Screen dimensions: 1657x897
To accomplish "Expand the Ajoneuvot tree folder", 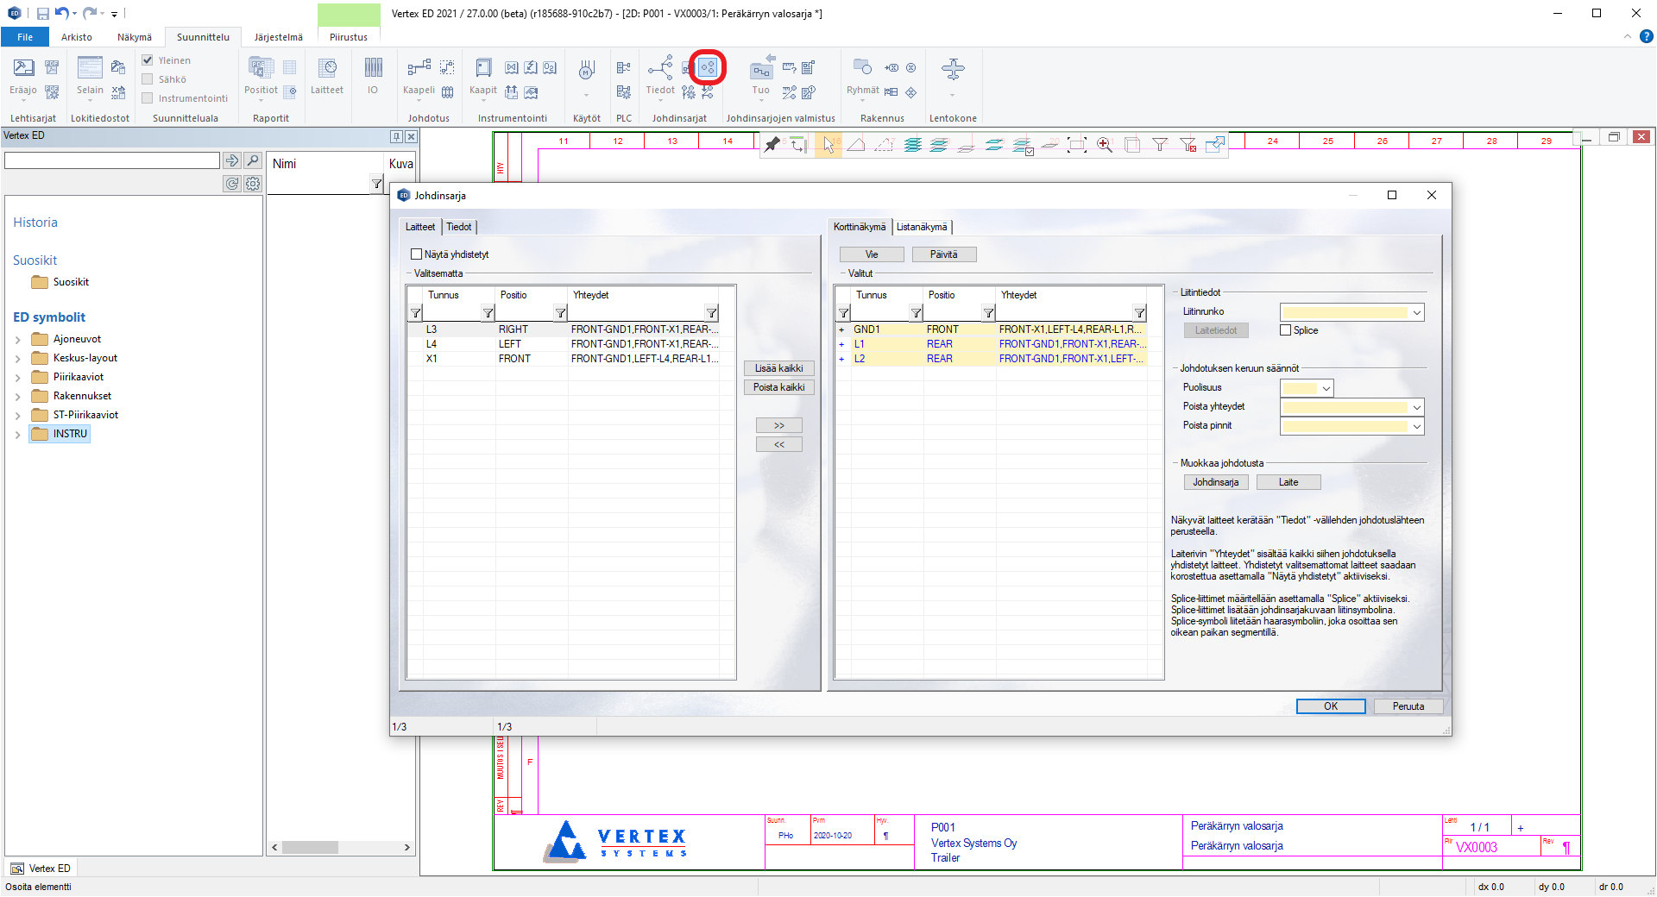I will (x=17, y=340).
